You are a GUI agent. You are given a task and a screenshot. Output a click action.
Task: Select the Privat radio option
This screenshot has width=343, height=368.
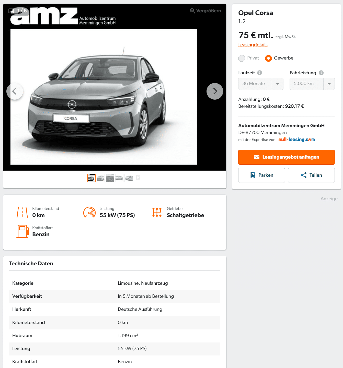point(242,58)
